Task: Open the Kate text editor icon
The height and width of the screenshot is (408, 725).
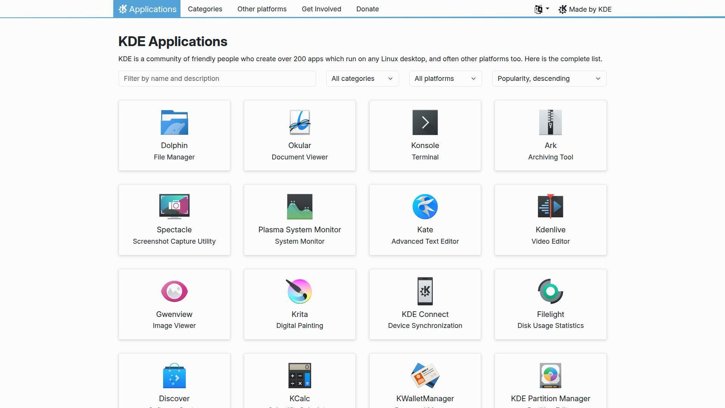Action: click(425, 207)
